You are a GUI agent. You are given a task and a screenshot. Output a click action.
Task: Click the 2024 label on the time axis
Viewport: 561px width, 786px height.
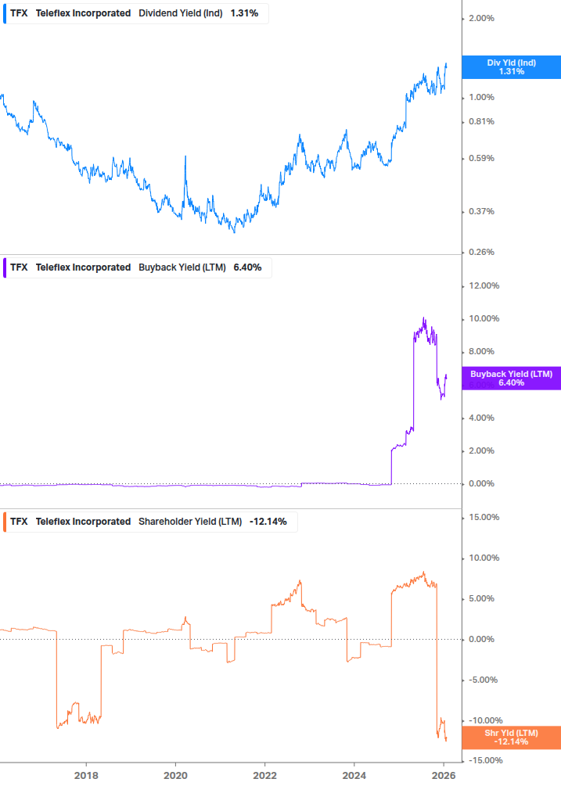pyautogui.click(x=354, y=776)
